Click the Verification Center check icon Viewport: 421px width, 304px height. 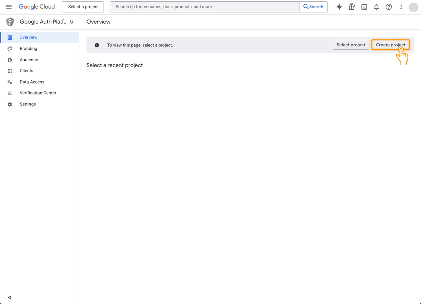tap(10, 93)
